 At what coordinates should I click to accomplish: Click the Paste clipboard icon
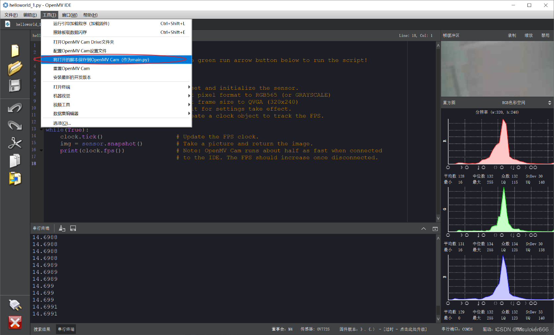pos(15,178)
